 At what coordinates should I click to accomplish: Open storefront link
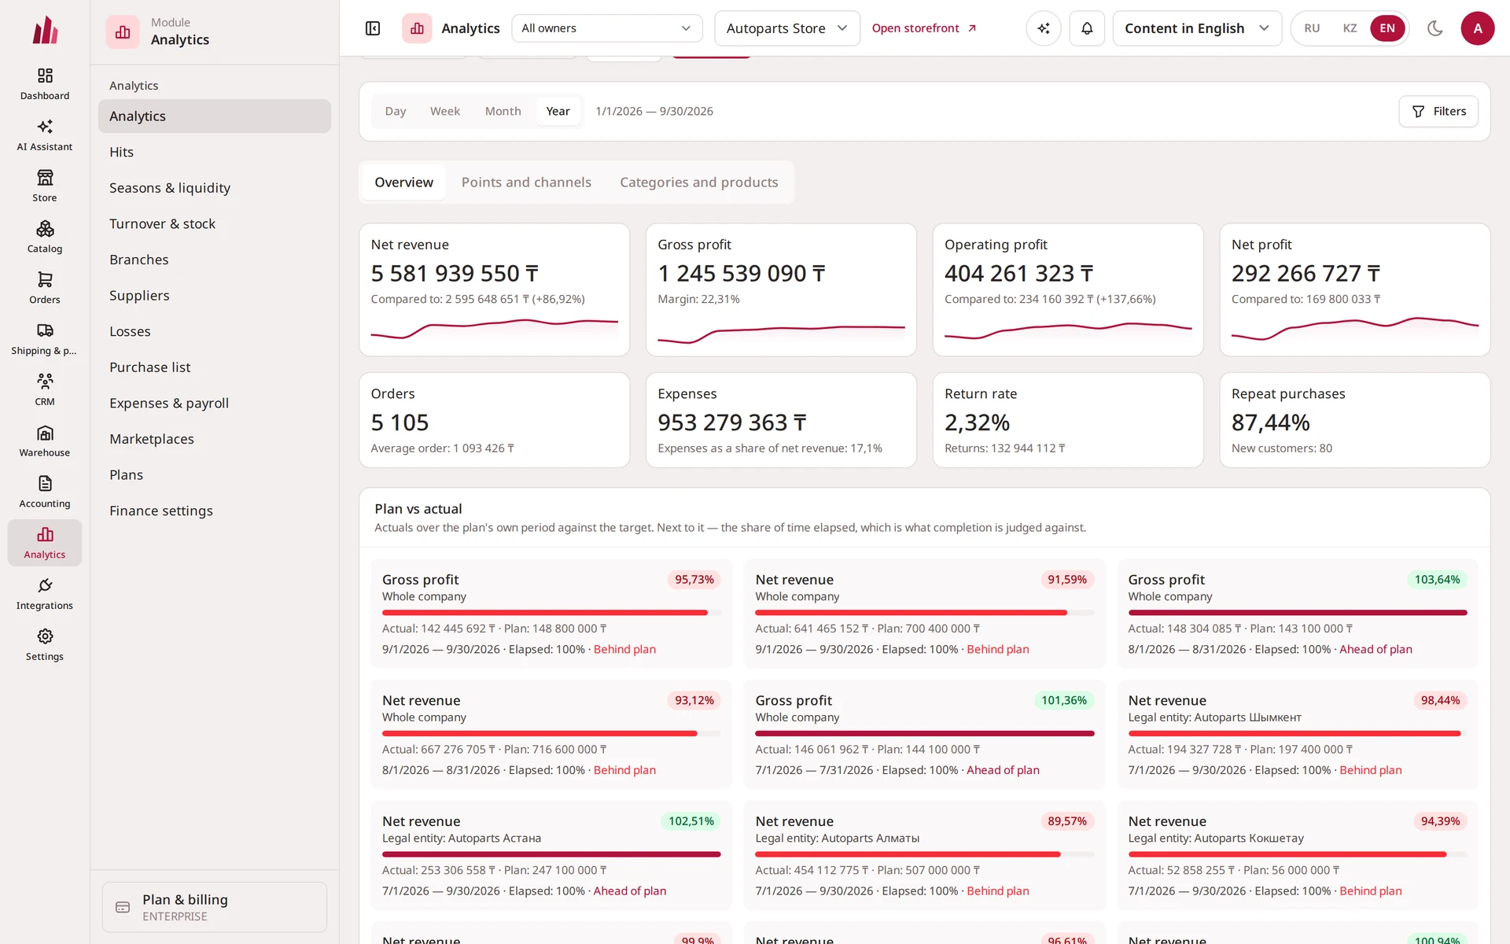point(924,28)
